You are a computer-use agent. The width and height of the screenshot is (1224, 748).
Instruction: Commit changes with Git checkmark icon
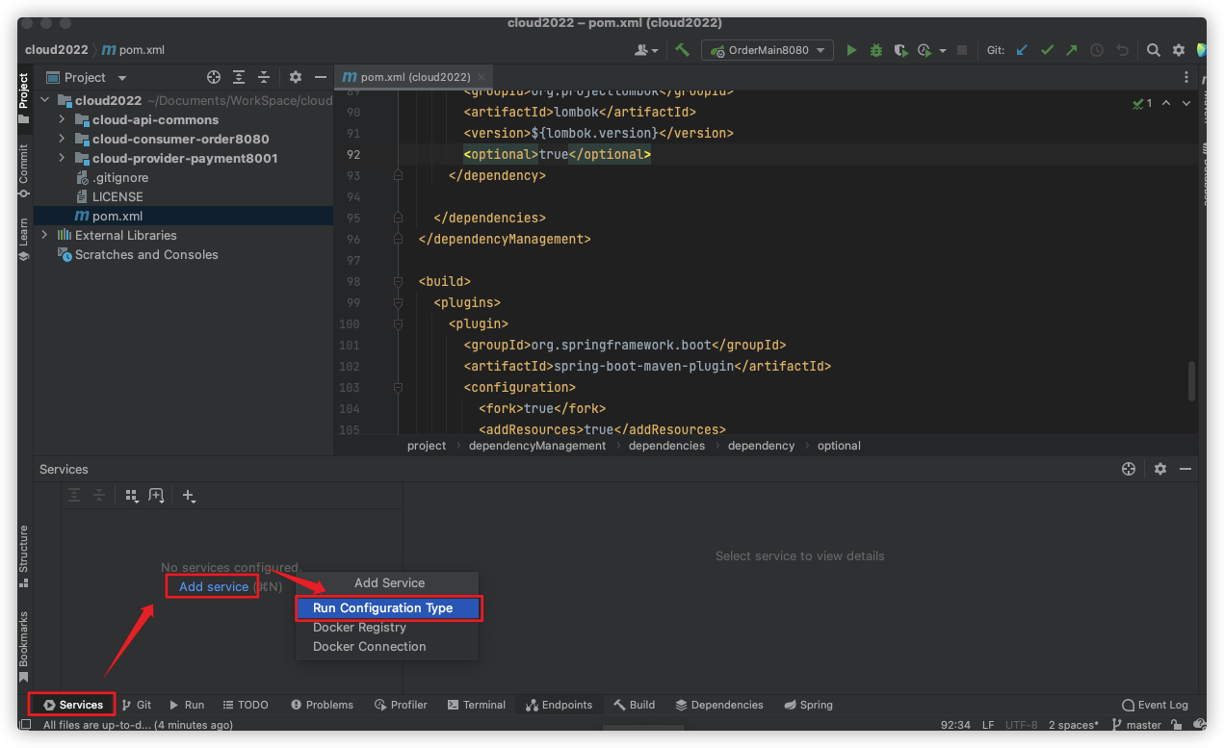1047,50
